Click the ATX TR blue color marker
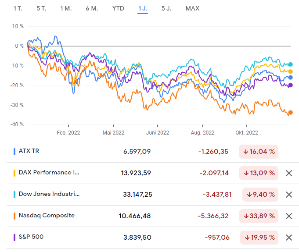Image resolution: width=299 pixels, height=252 pixels. coord(14,152)
